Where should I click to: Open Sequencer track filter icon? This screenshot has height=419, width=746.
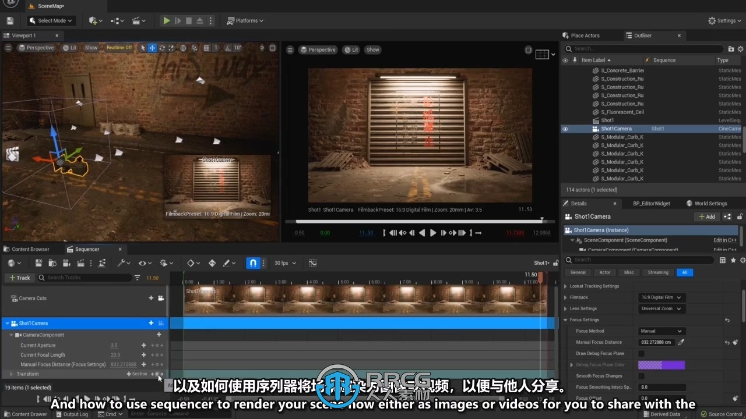point(138,278)
